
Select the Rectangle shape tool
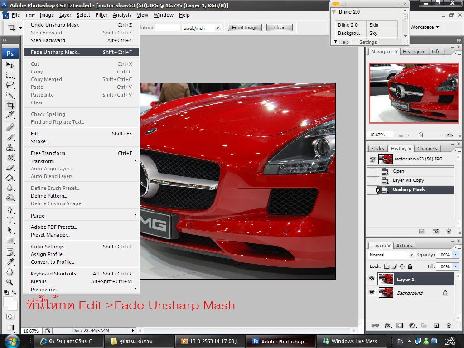10,240
